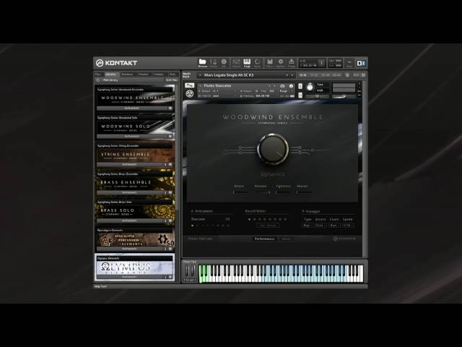The width and height of the screenshot is (462, 347).
Task: Expand Instruments of Brass Ensemble library
Action: [129, 192]
